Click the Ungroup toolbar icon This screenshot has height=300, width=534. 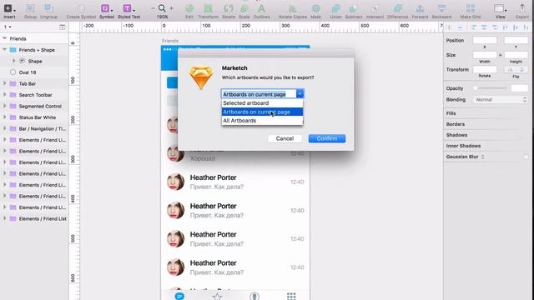pyautogui.click(x=48, y=8)
